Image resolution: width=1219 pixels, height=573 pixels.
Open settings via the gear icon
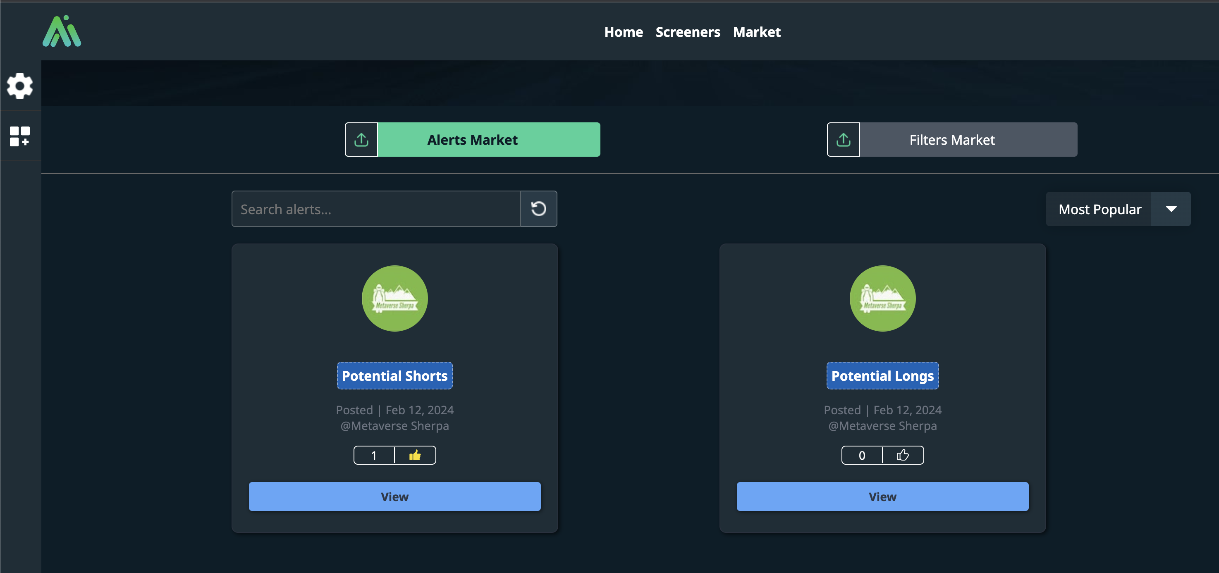20,86
